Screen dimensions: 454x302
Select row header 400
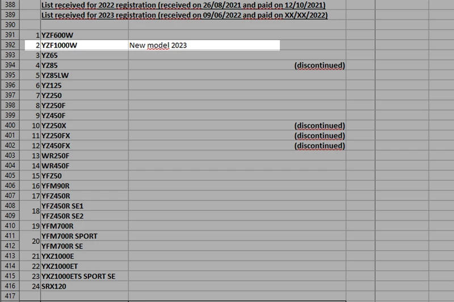(10, 125)
